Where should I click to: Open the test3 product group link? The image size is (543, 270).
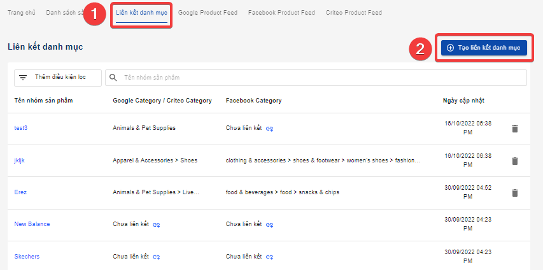tap(21, 128)
